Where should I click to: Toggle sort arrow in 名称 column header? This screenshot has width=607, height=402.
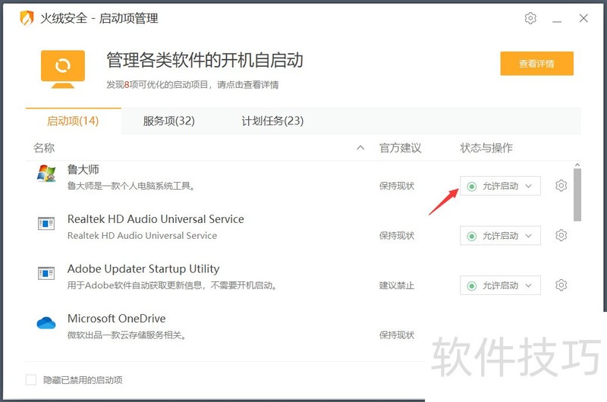[x=360, y=148]
